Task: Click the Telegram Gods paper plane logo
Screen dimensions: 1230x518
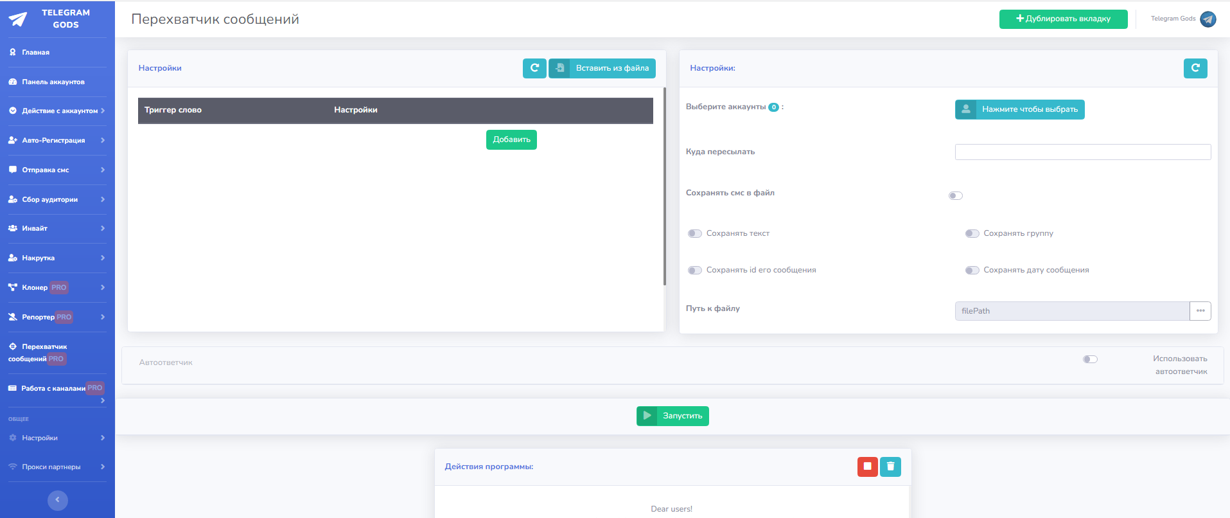Action: click(18, 19)
